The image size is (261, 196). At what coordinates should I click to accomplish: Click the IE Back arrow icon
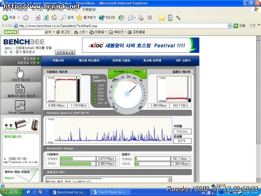pyautogui.click(x=5, y=18)
